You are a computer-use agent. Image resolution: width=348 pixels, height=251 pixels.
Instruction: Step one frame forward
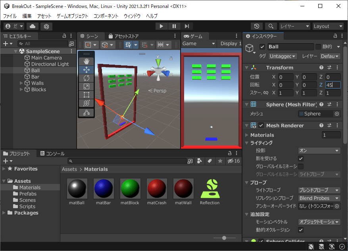[x=187, y=26]
